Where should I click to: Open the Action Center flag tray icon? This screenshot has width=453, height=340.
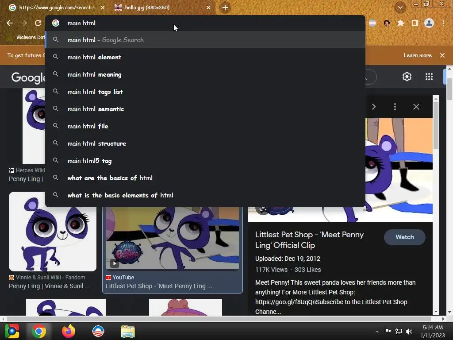(388, 332)
